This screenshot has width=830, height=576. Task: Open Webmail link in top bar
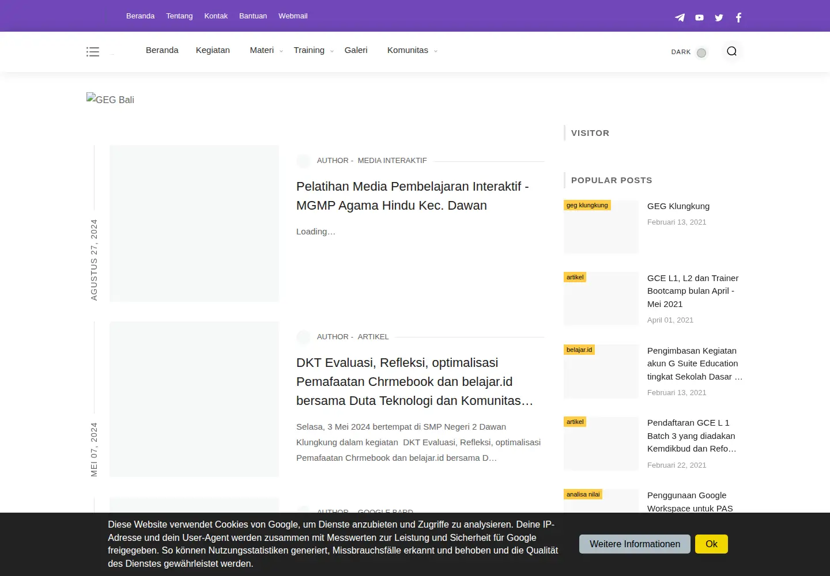(293, 16)
